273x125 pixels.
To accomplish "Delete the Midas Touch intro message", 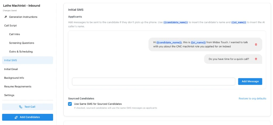I will pos(256,44).
